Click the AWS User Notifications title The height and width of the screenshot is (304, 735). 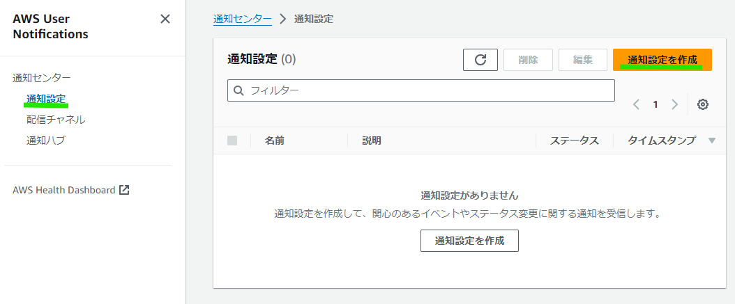(50, 26)
